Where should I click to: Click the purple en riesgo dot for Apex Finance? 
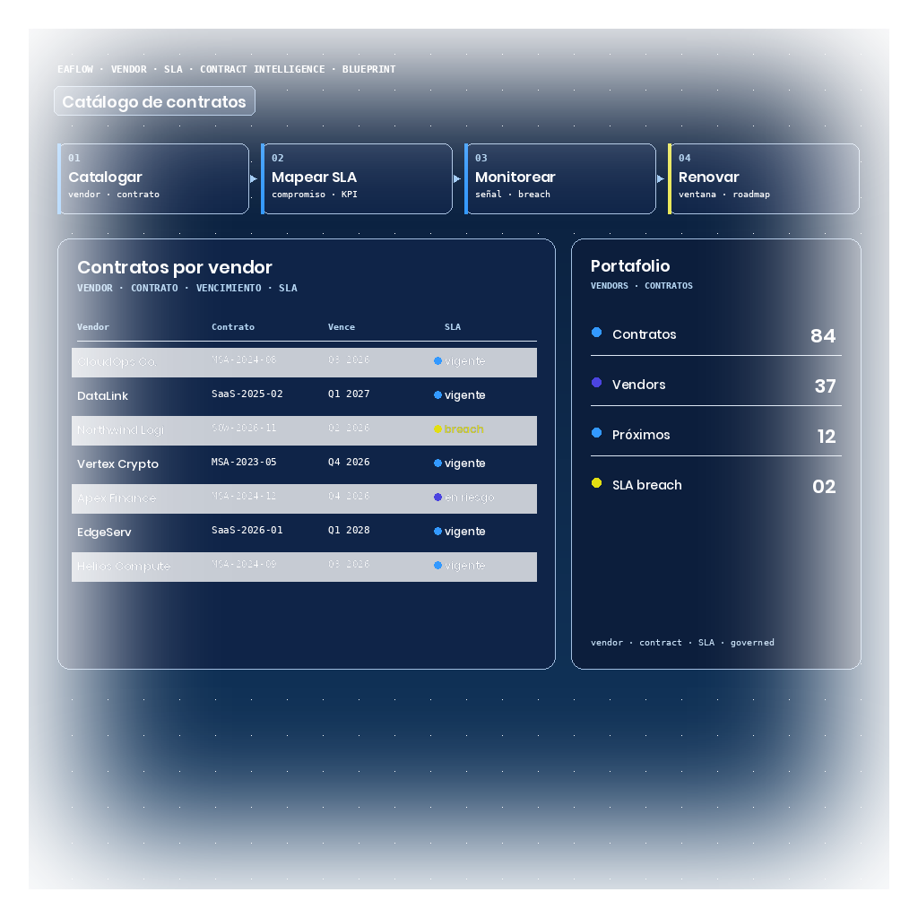(x=437, y=497)
